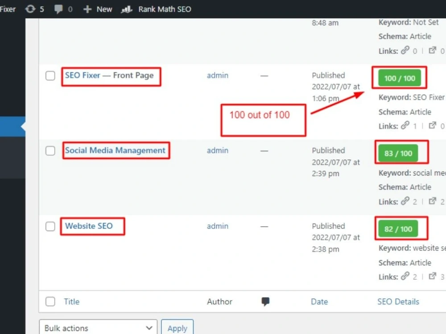
Task: Click internal links icon in the Not Set keyword row
Action: coord(405,50)
